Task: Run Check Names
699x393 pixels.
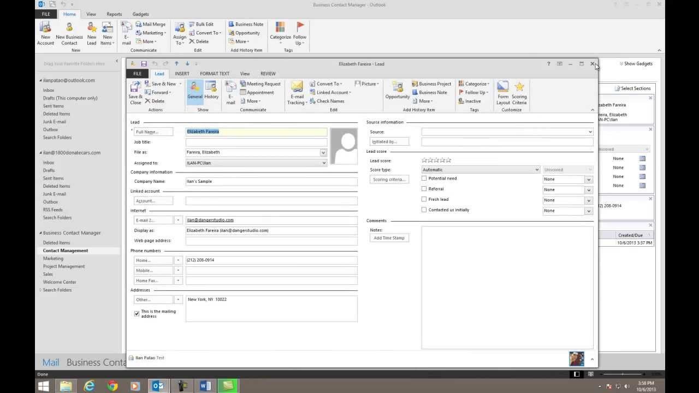Action: pos(327,101)
